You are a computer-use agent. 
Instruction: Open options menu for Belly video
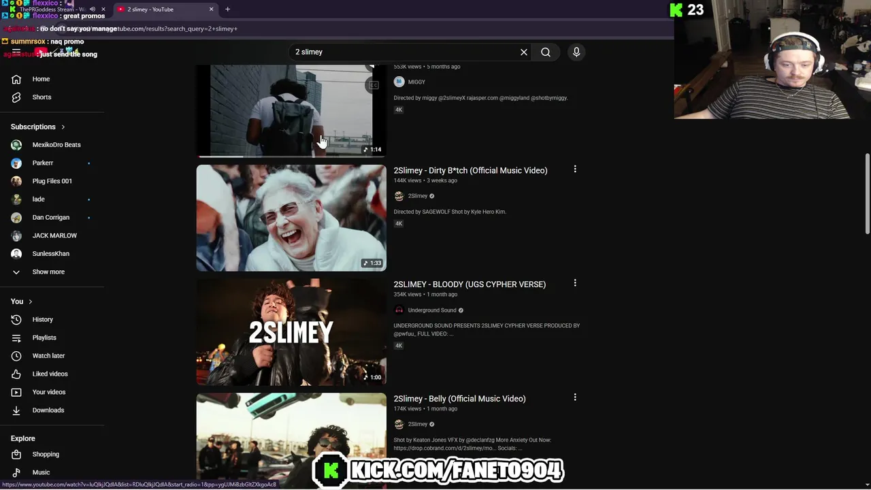pos(575,397)
